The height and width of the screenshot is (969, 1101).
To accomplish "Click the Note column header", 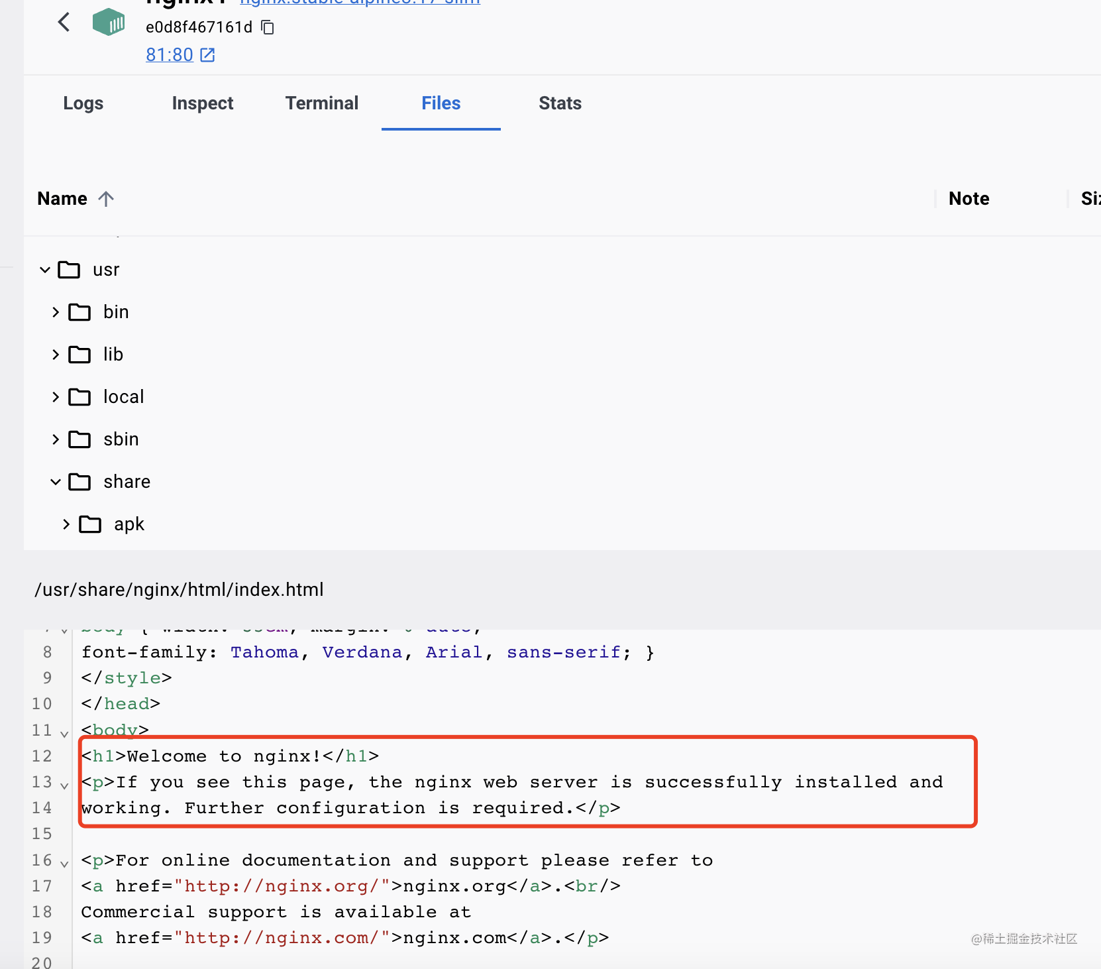I will pyautogui.click(x=969, y=199).
